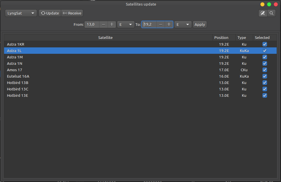The height and width of the screenshot is (182, 281).
Task: Click the Update satellites button
Action: click(50, 13)
